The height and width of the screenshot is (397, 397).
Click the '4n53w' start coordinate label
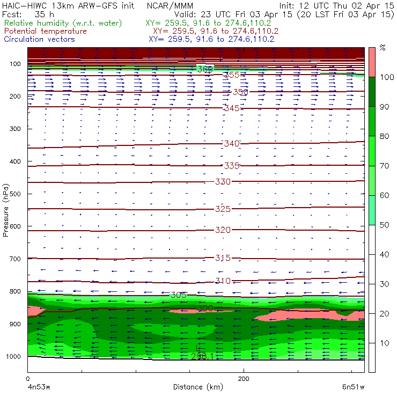click(x=39, y=387)
